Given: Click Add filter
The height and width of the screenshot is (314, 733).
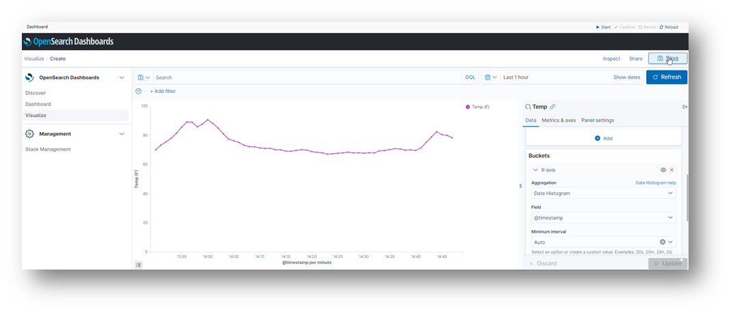Looking at the screenshot, I should click(x=163, y=91).
